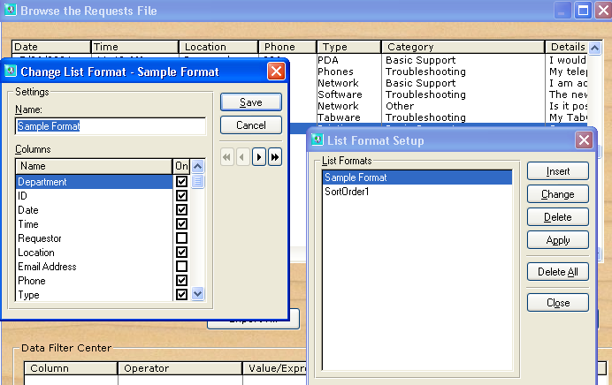Apply the selected list format
Viewport: 612px width, 385px height.
click(x=558, y=240)
